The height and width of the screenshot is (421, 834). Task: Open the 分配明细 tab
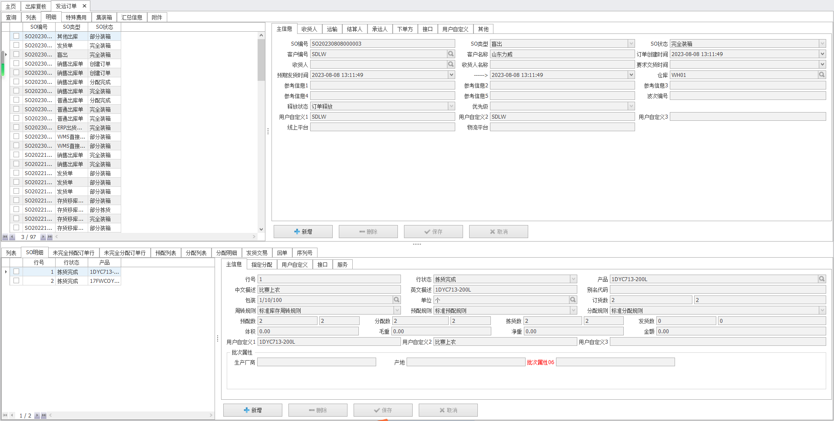pos(226,253)
